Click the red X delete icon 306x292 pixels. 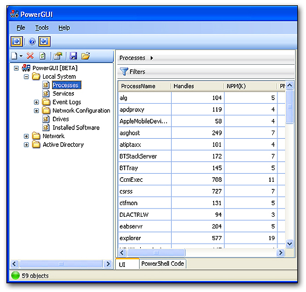pos(30,56)
